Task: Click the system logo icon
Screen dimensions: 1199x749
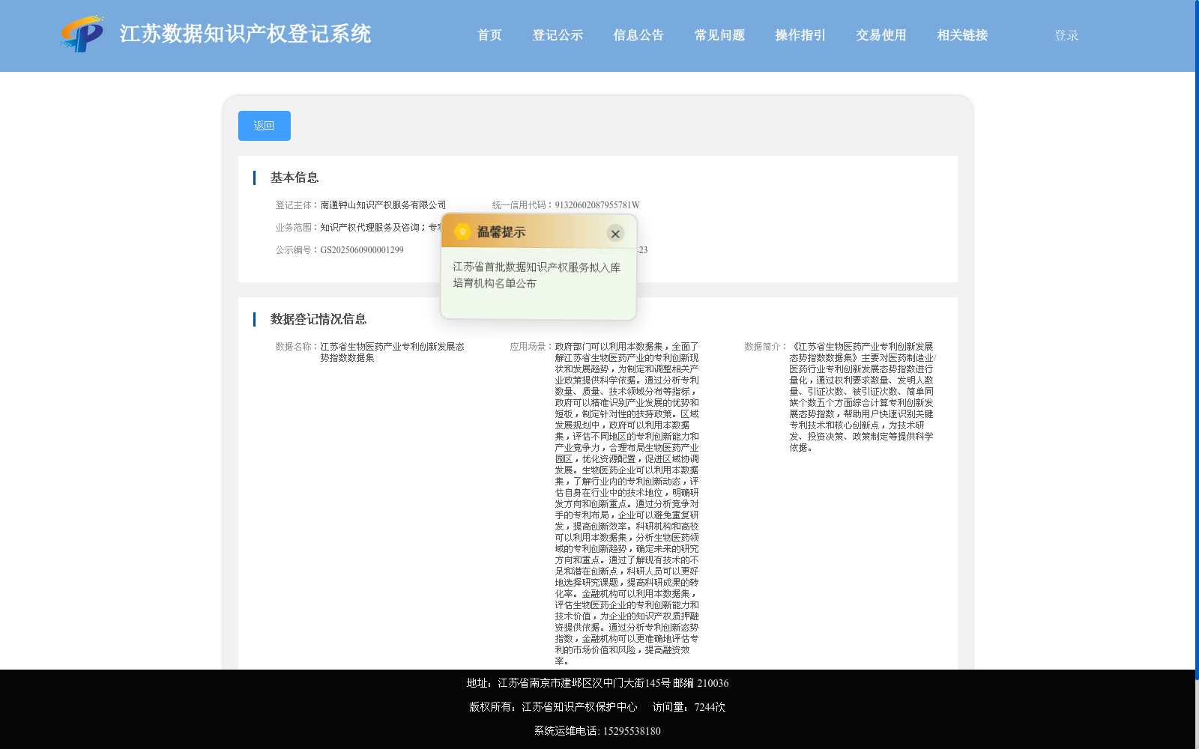Action: [82, 34]
